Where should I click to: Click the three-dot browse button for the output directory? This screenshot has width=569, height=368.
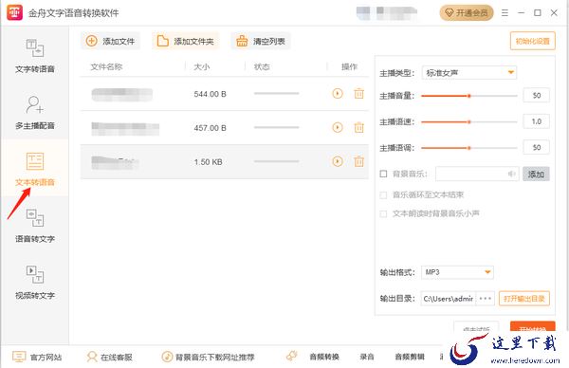[x=486, y=299]
